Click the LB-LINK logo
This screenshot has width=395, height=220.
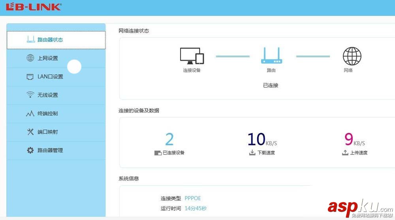pos(34,7)
